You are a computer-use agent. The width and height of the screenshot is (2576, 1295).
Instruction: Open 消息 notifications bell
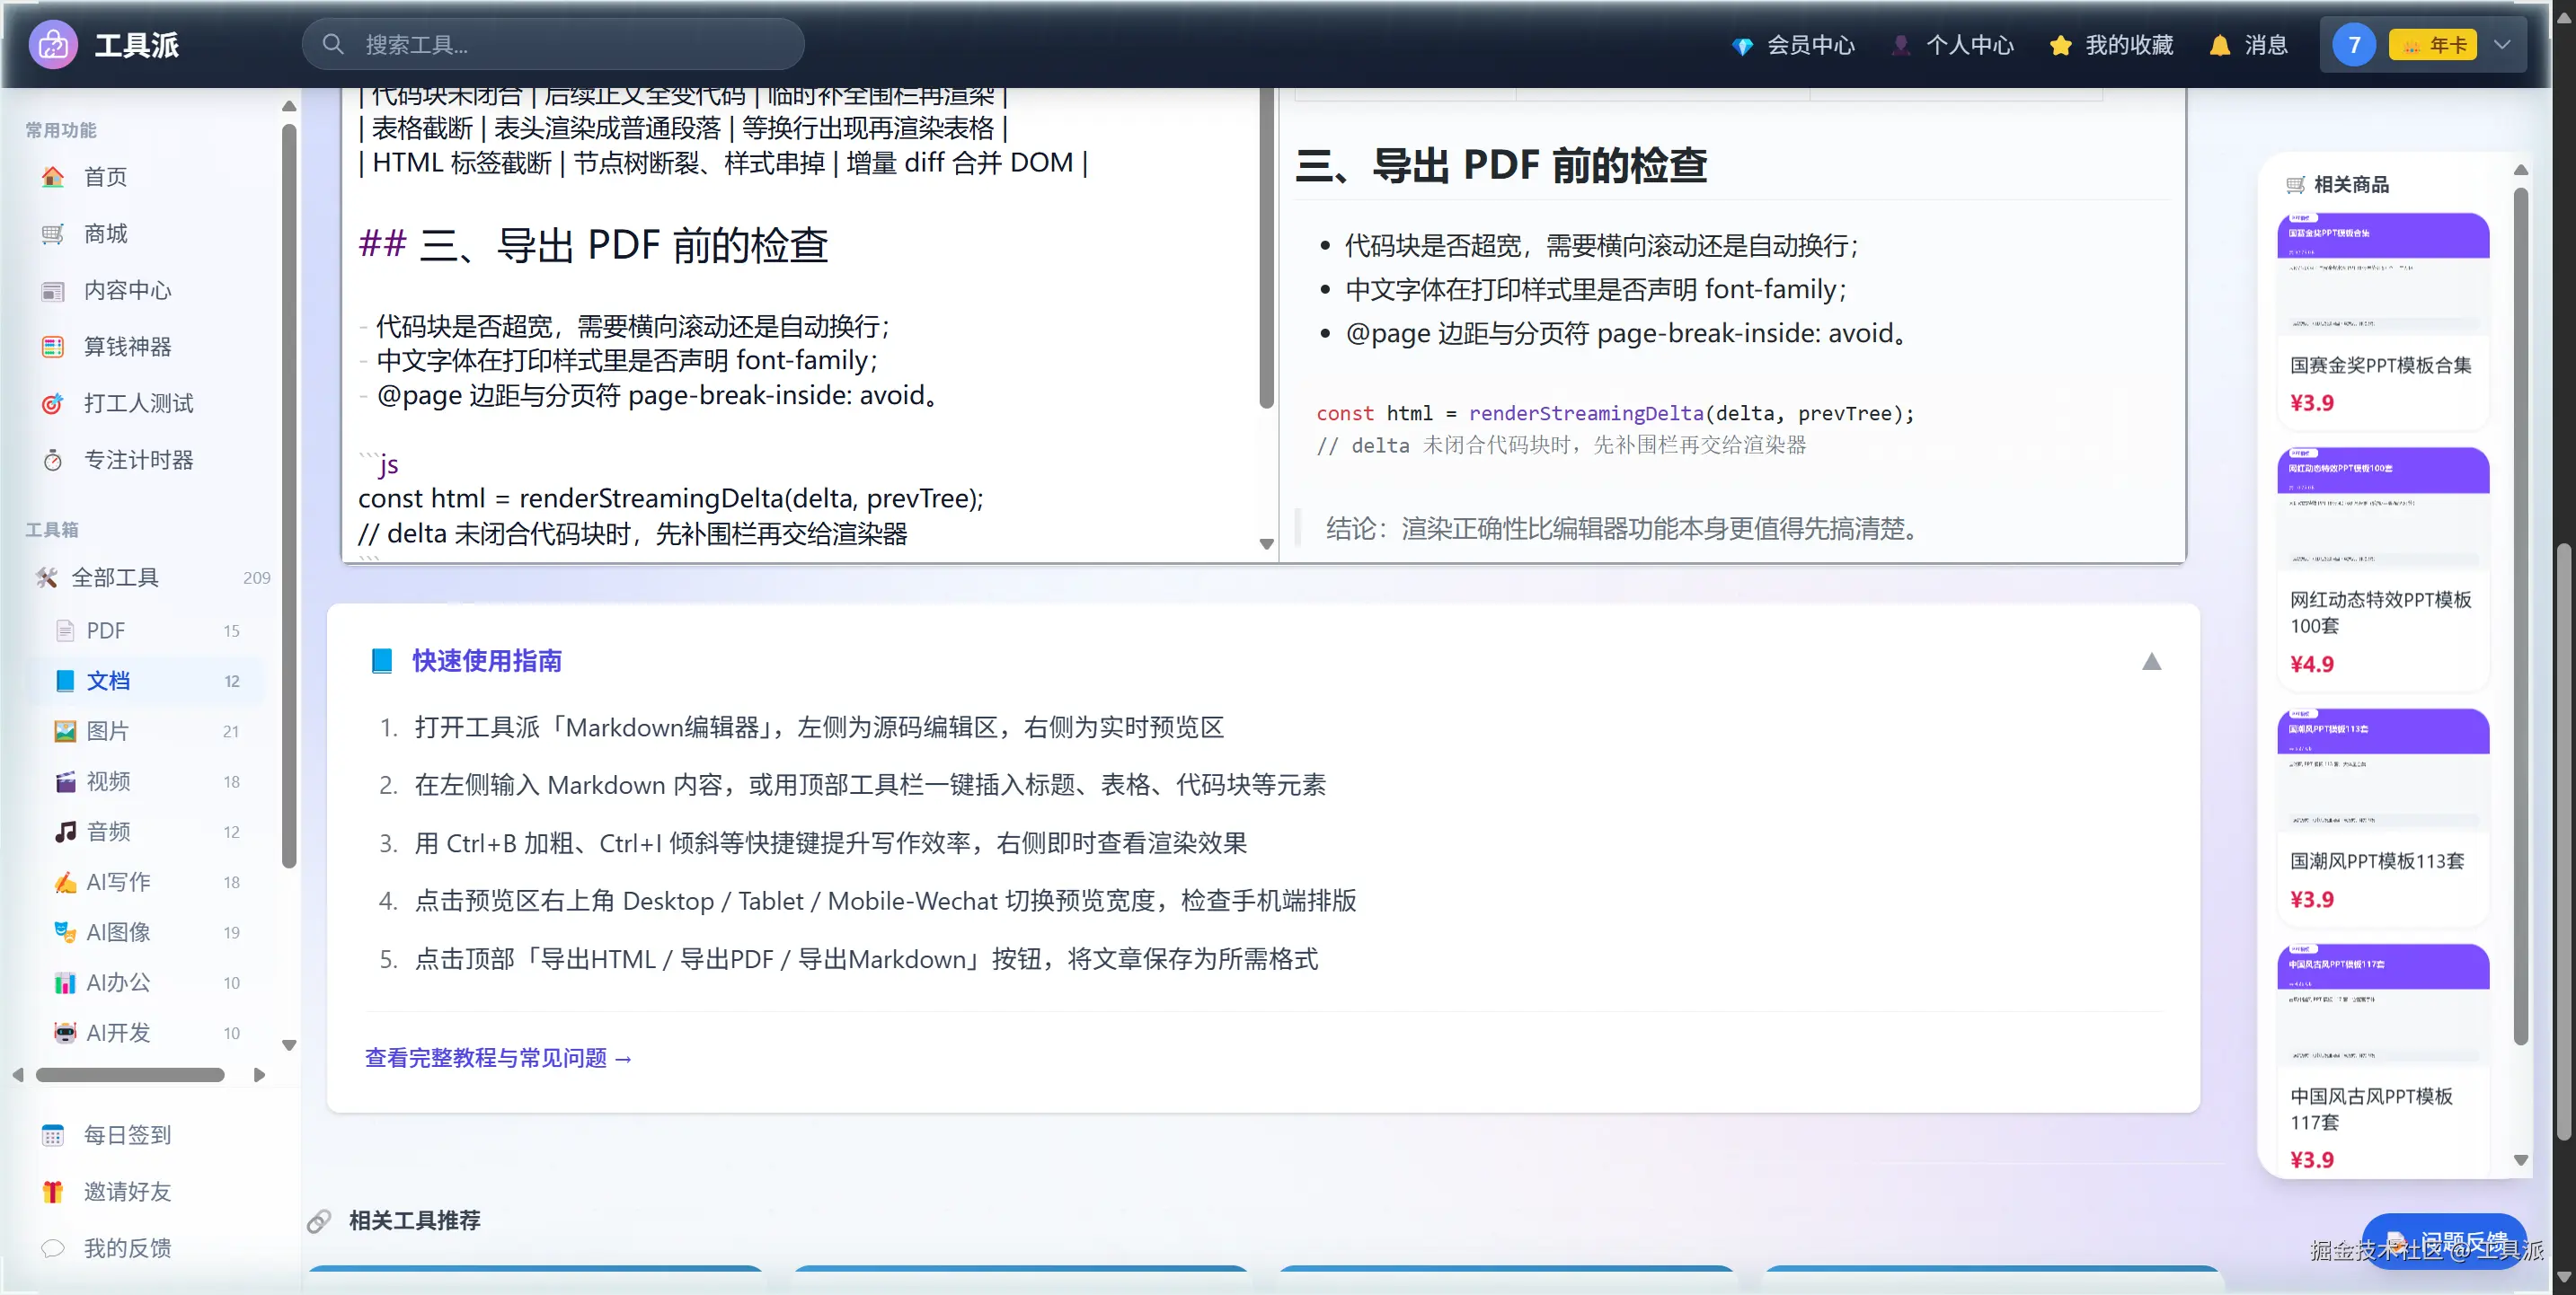tap(2248, 45)
